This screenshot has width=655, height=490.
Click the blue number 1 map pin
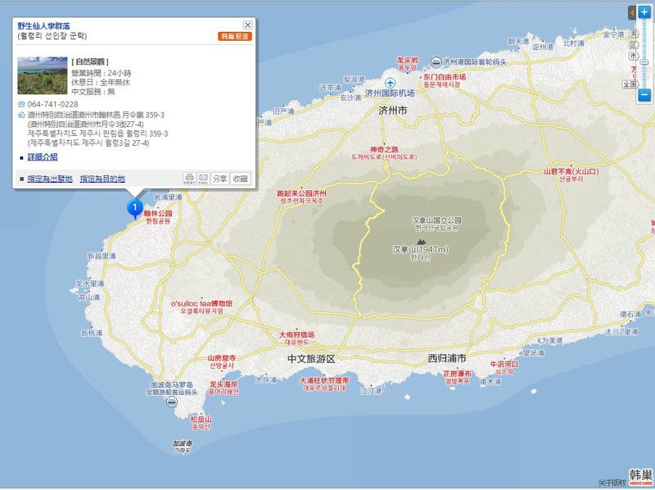pos(135,209)
